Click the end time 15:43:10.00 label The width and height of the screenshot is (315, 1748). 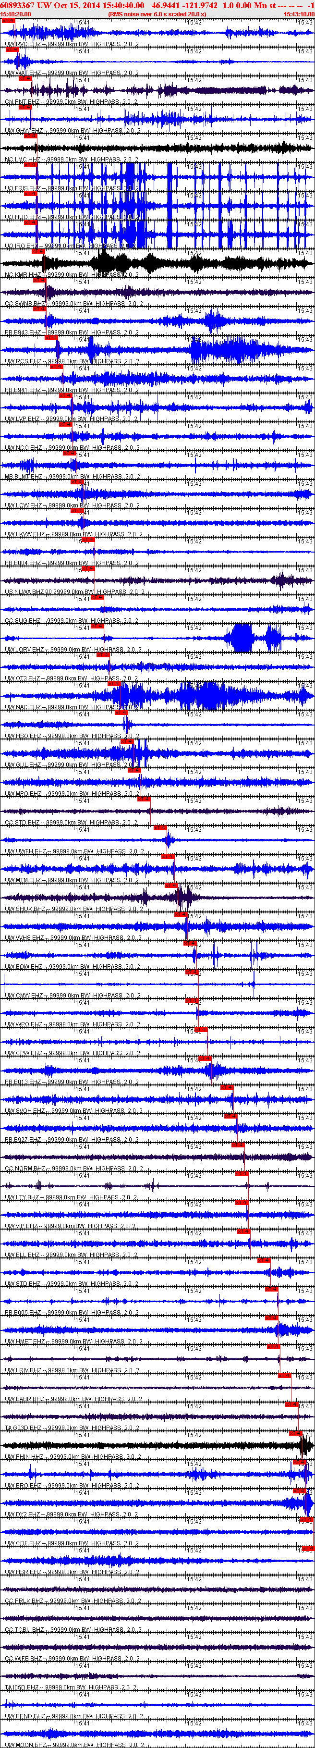point(299,13)
